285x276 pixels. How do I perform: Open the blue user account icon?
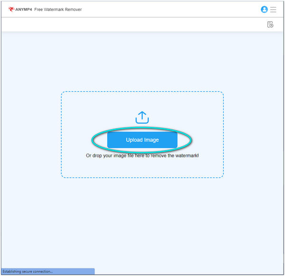[264, 9]
